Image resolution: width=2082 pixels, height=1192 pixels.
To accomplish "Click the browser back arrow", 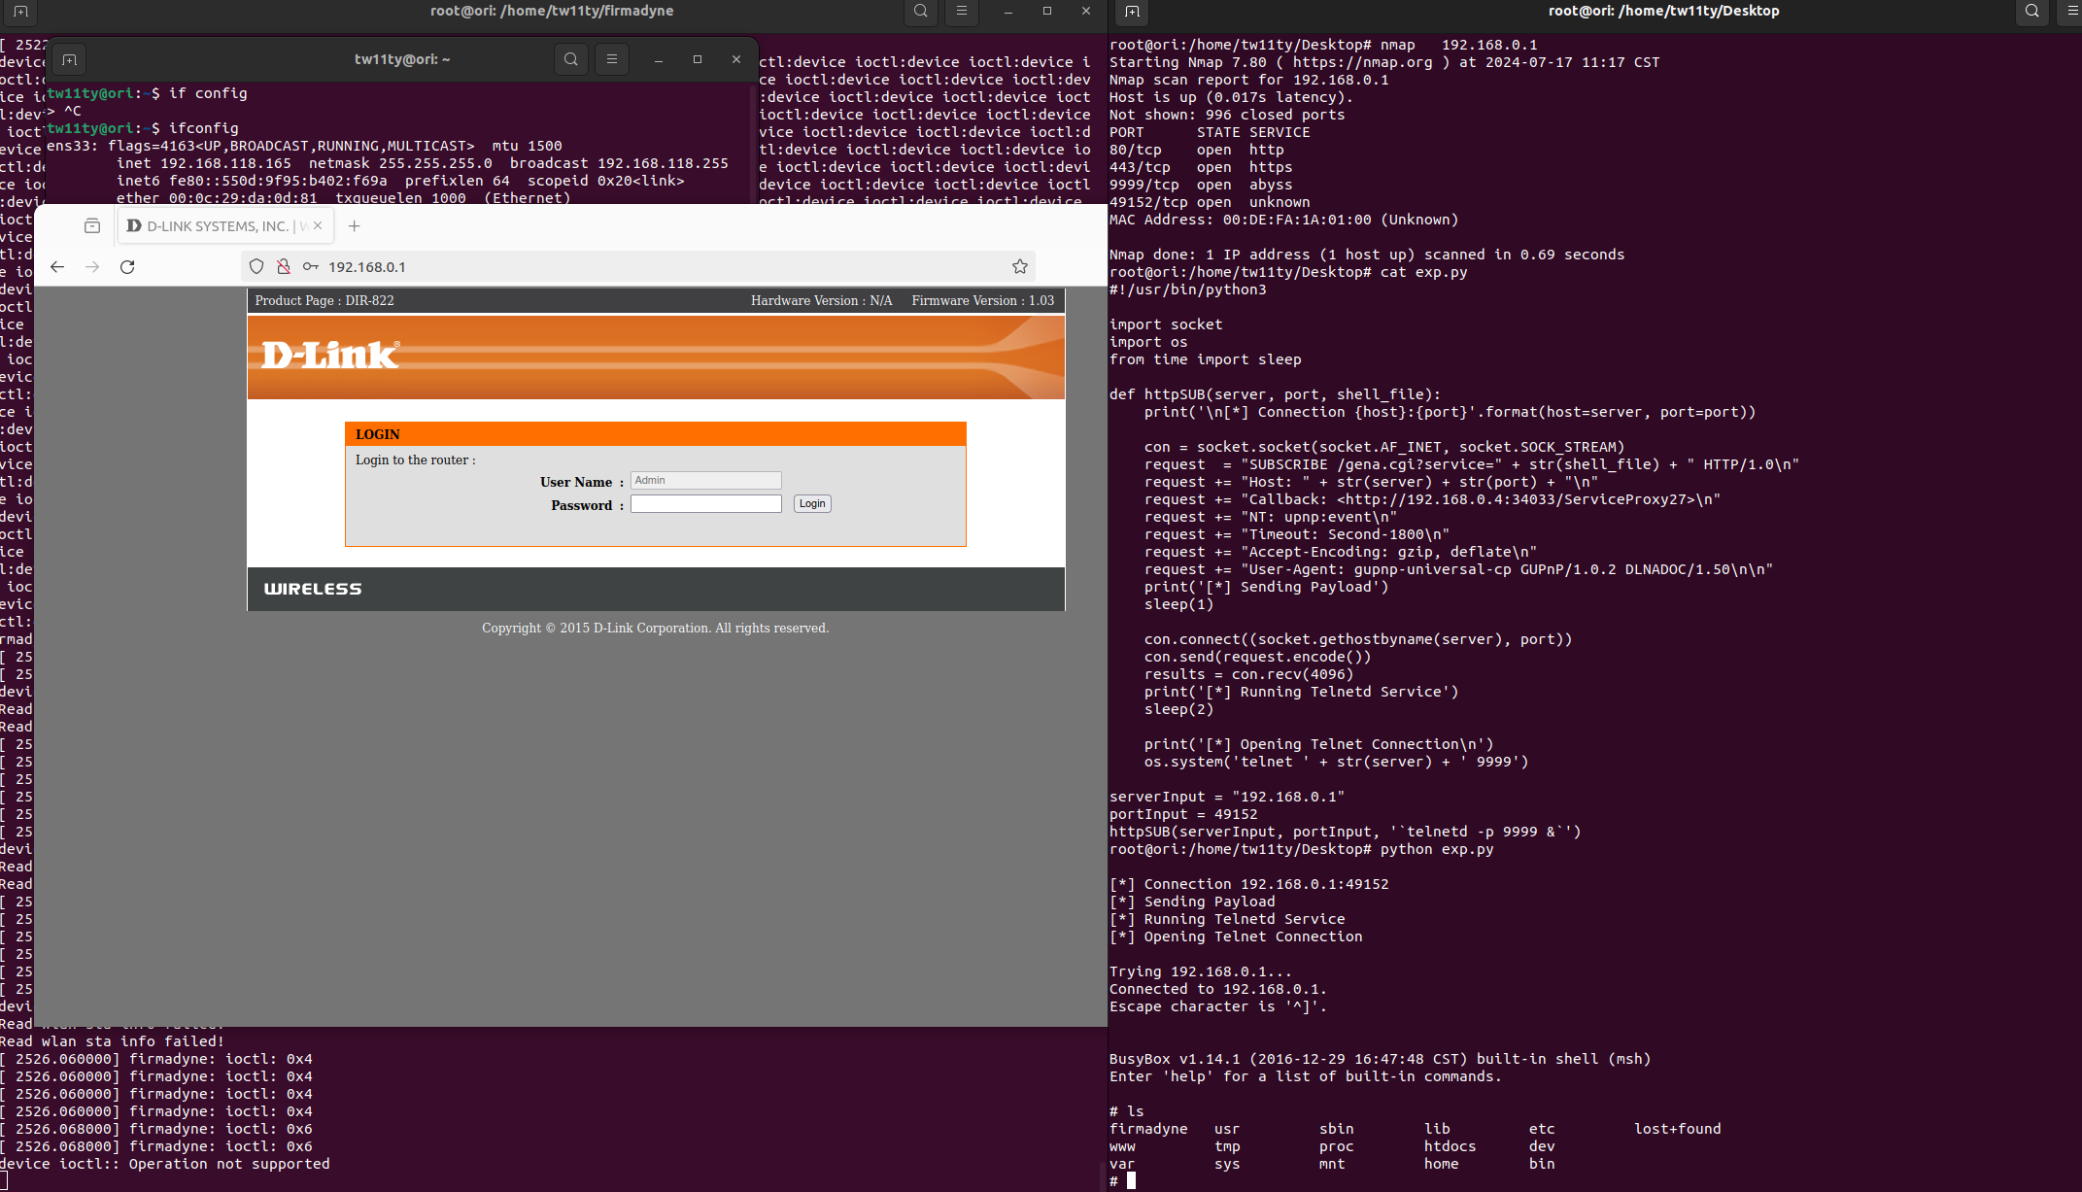I will [x=57, y=267].
